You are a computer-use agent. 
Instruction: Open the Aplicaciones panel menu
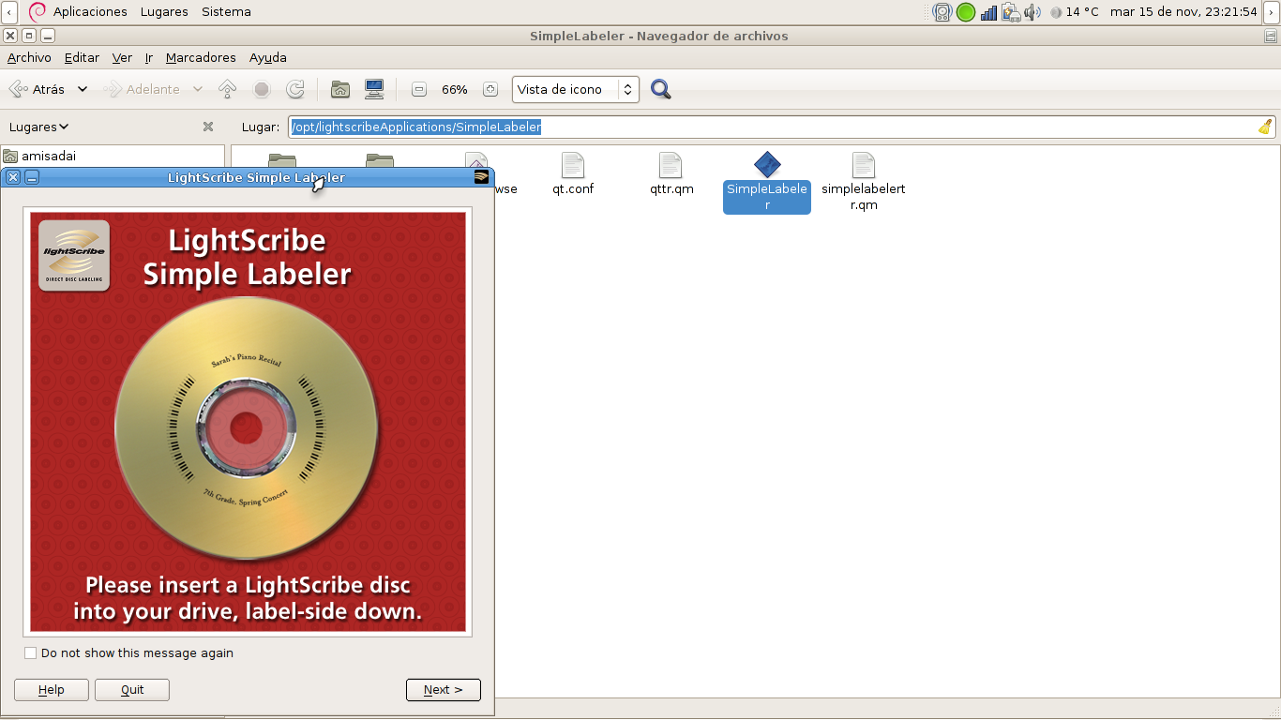(x=90, y=11)
